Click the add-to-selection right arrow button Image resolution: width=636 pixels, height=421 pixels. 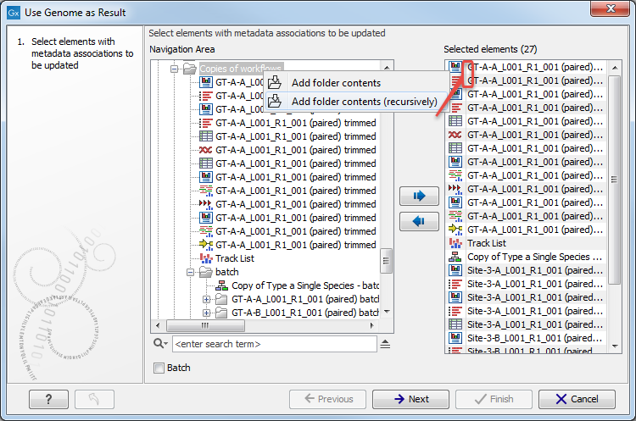click(419, 196)
